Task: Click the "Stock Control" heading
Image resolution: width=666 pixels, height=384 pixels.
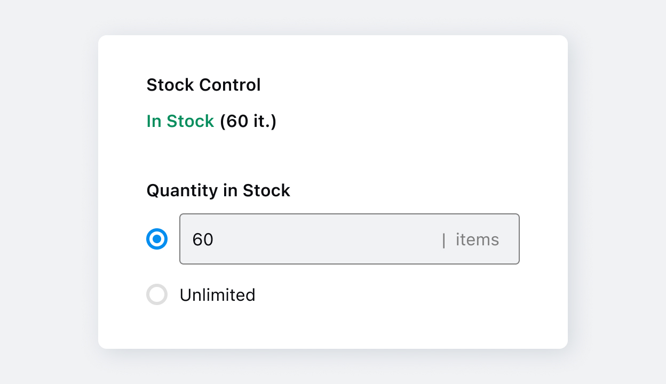Action: coord(203,85)
